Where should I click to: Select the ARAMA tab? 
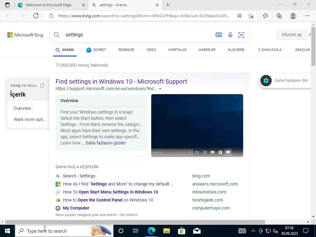(65, 50)
